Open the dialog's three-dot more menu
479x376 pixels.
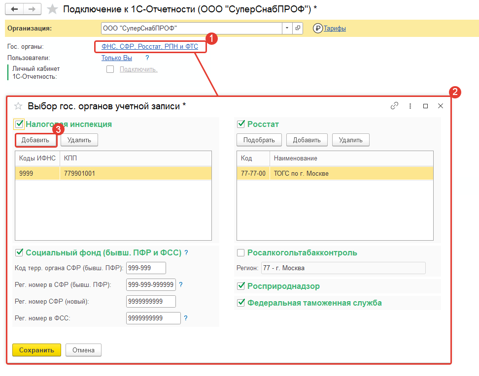click(x=410, y=106)
